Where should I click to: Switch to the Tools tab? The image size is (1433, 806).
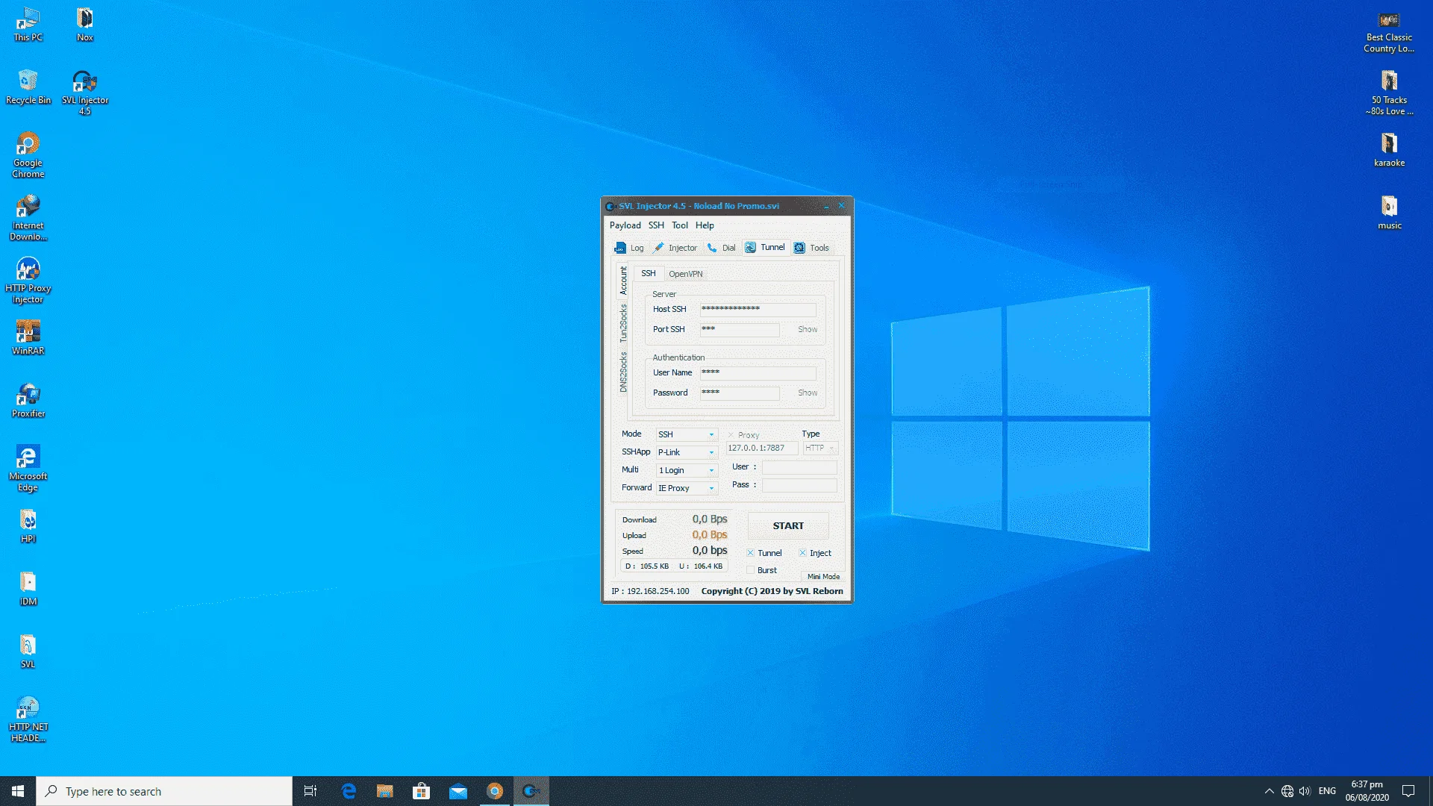[811, 248]
